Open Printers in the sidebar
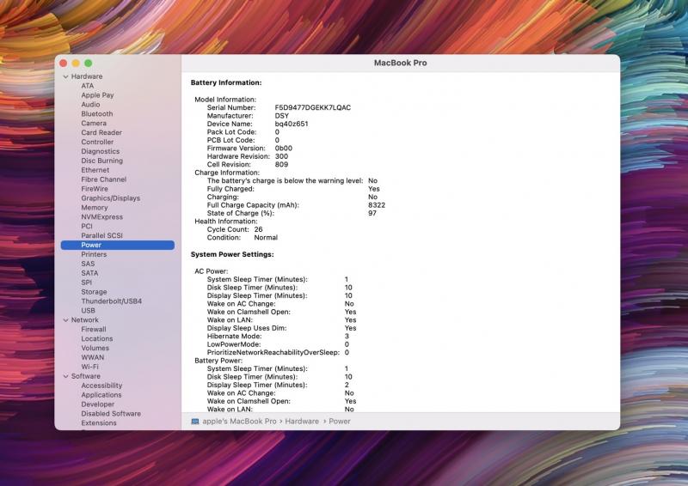This screenshot has height=486, width=688. tap(94, 255)
